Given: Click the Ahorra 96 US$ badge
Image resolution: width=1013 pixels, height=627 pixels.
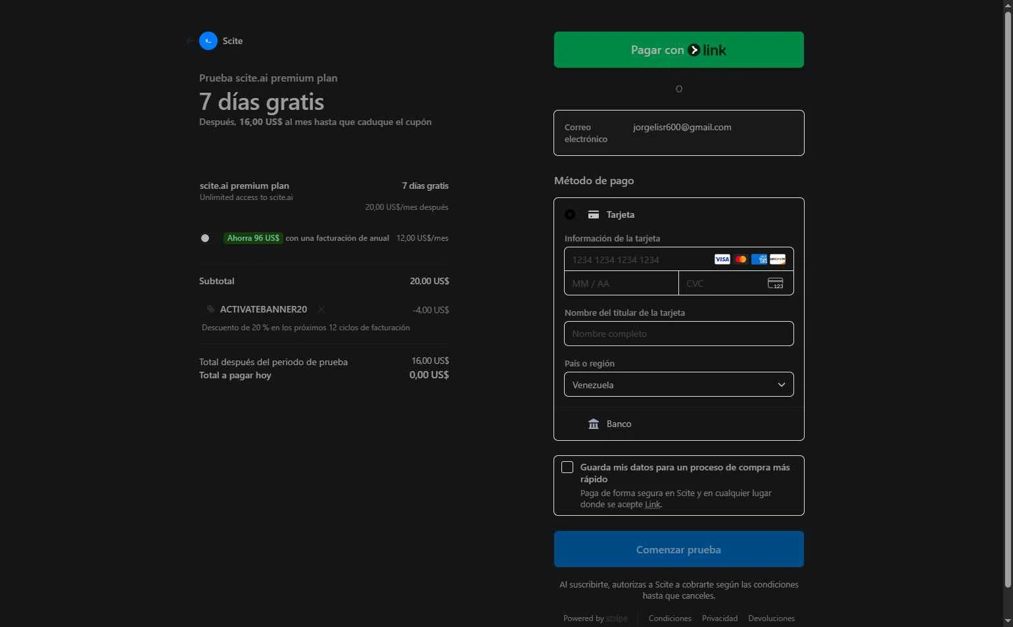Looking at the screenshot, I should point(253,238).
